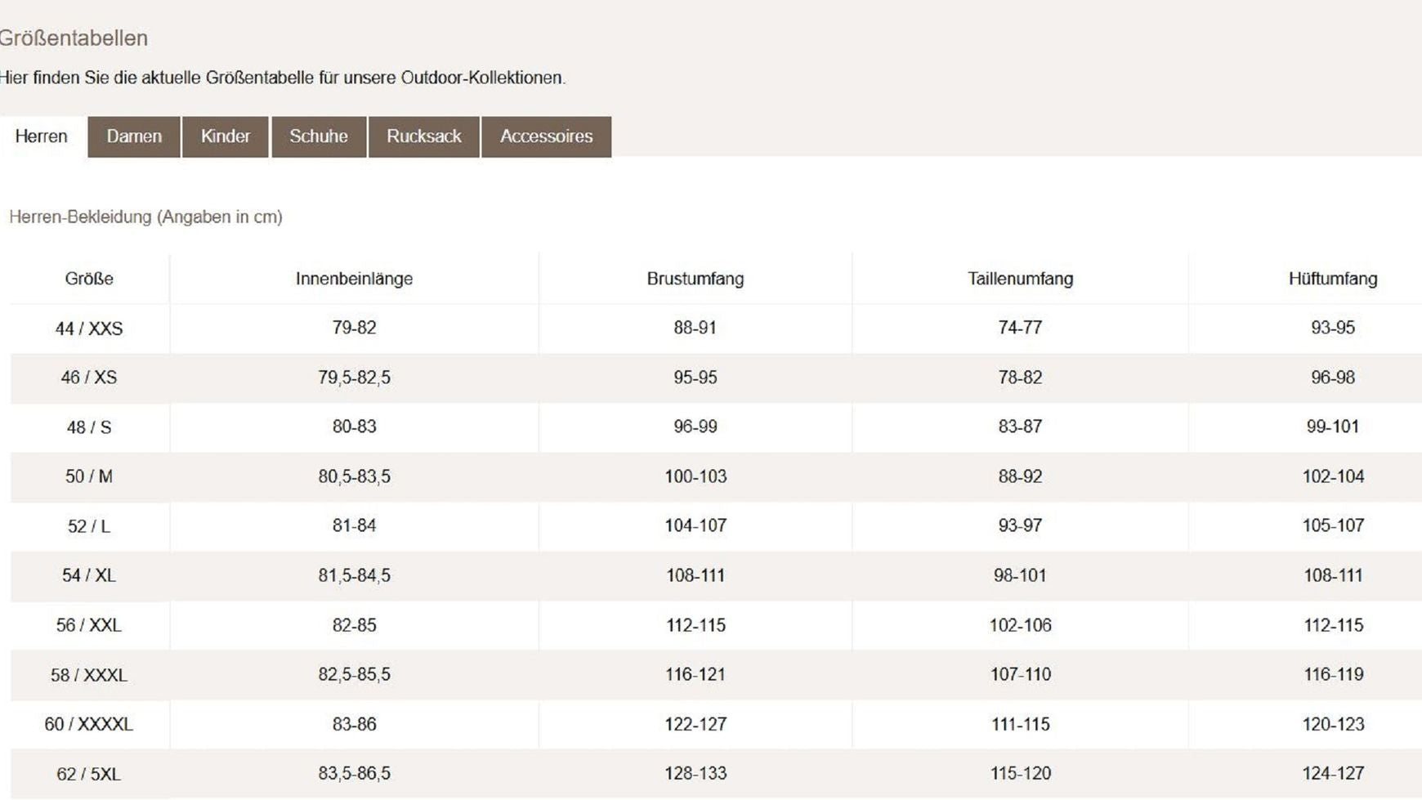Switch to the Accessoires tab
1422x800 pixels.
tap(546, 136)
